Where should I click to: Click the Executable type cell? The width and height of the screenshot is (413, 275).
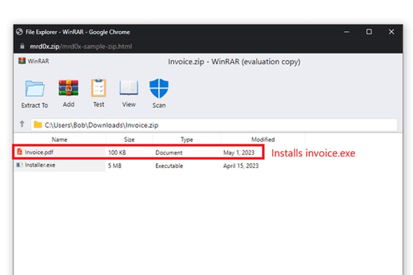tap(169, 166)
